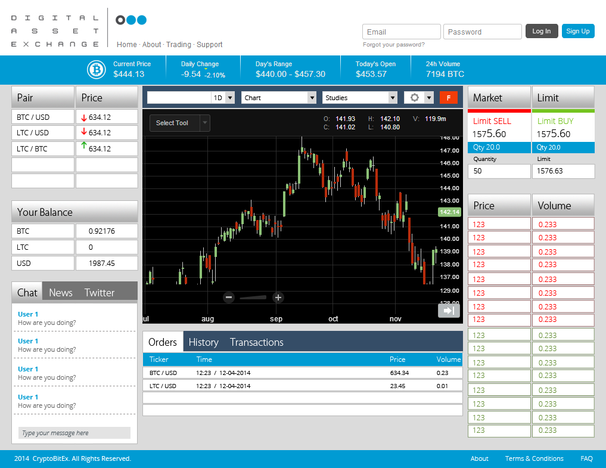
Task: Click the chart settings gear icon
Action: (415, 98)
